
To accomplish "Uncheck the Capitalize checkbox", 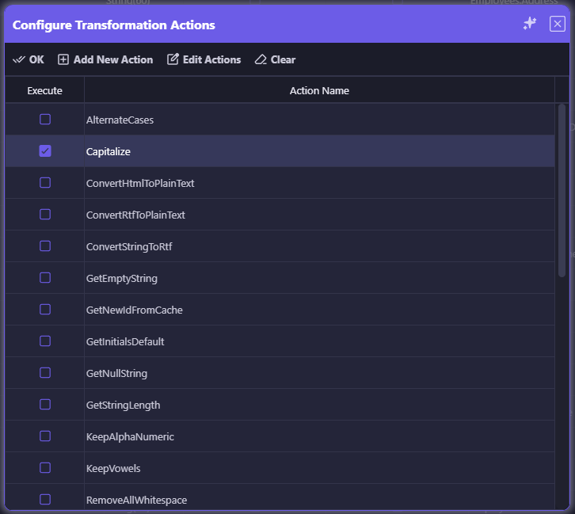I will point(45,151).
